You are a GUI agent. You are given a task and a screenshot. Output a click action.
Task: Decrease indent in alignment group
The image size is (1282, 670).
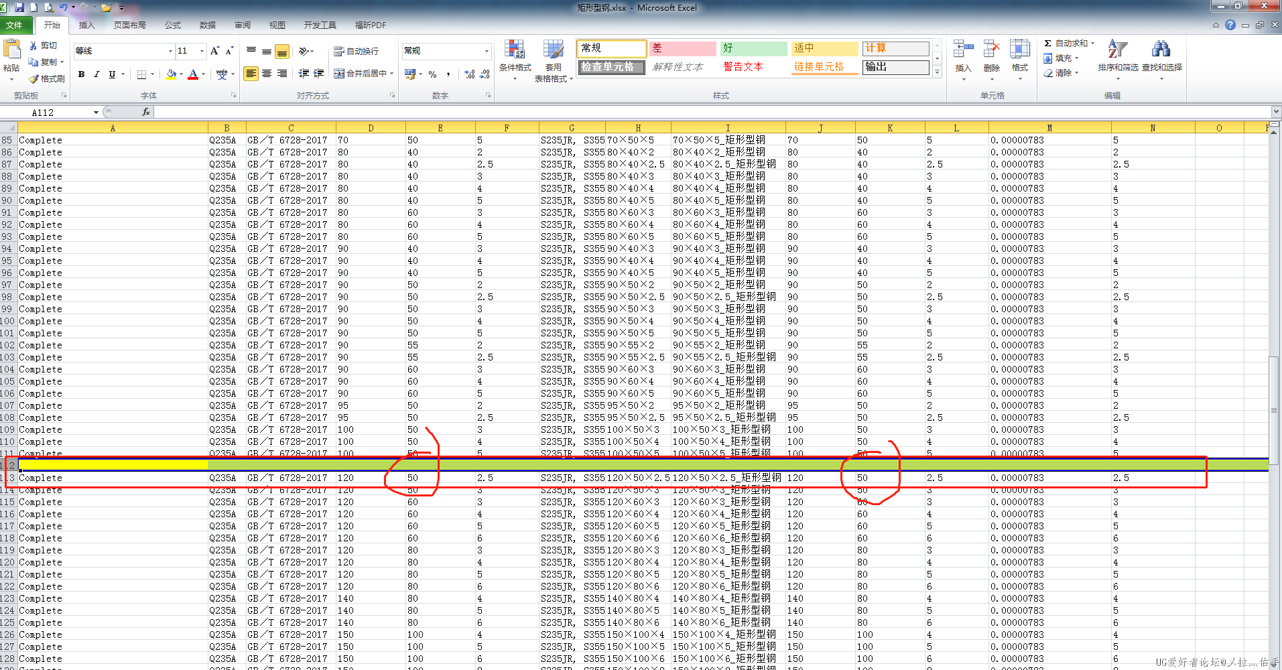304,74
